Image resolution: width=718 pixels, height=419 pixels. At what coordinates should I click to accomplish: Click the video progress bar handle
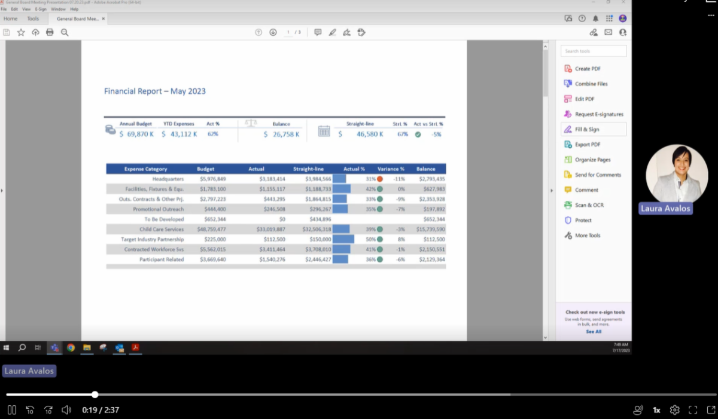point(95,394)
